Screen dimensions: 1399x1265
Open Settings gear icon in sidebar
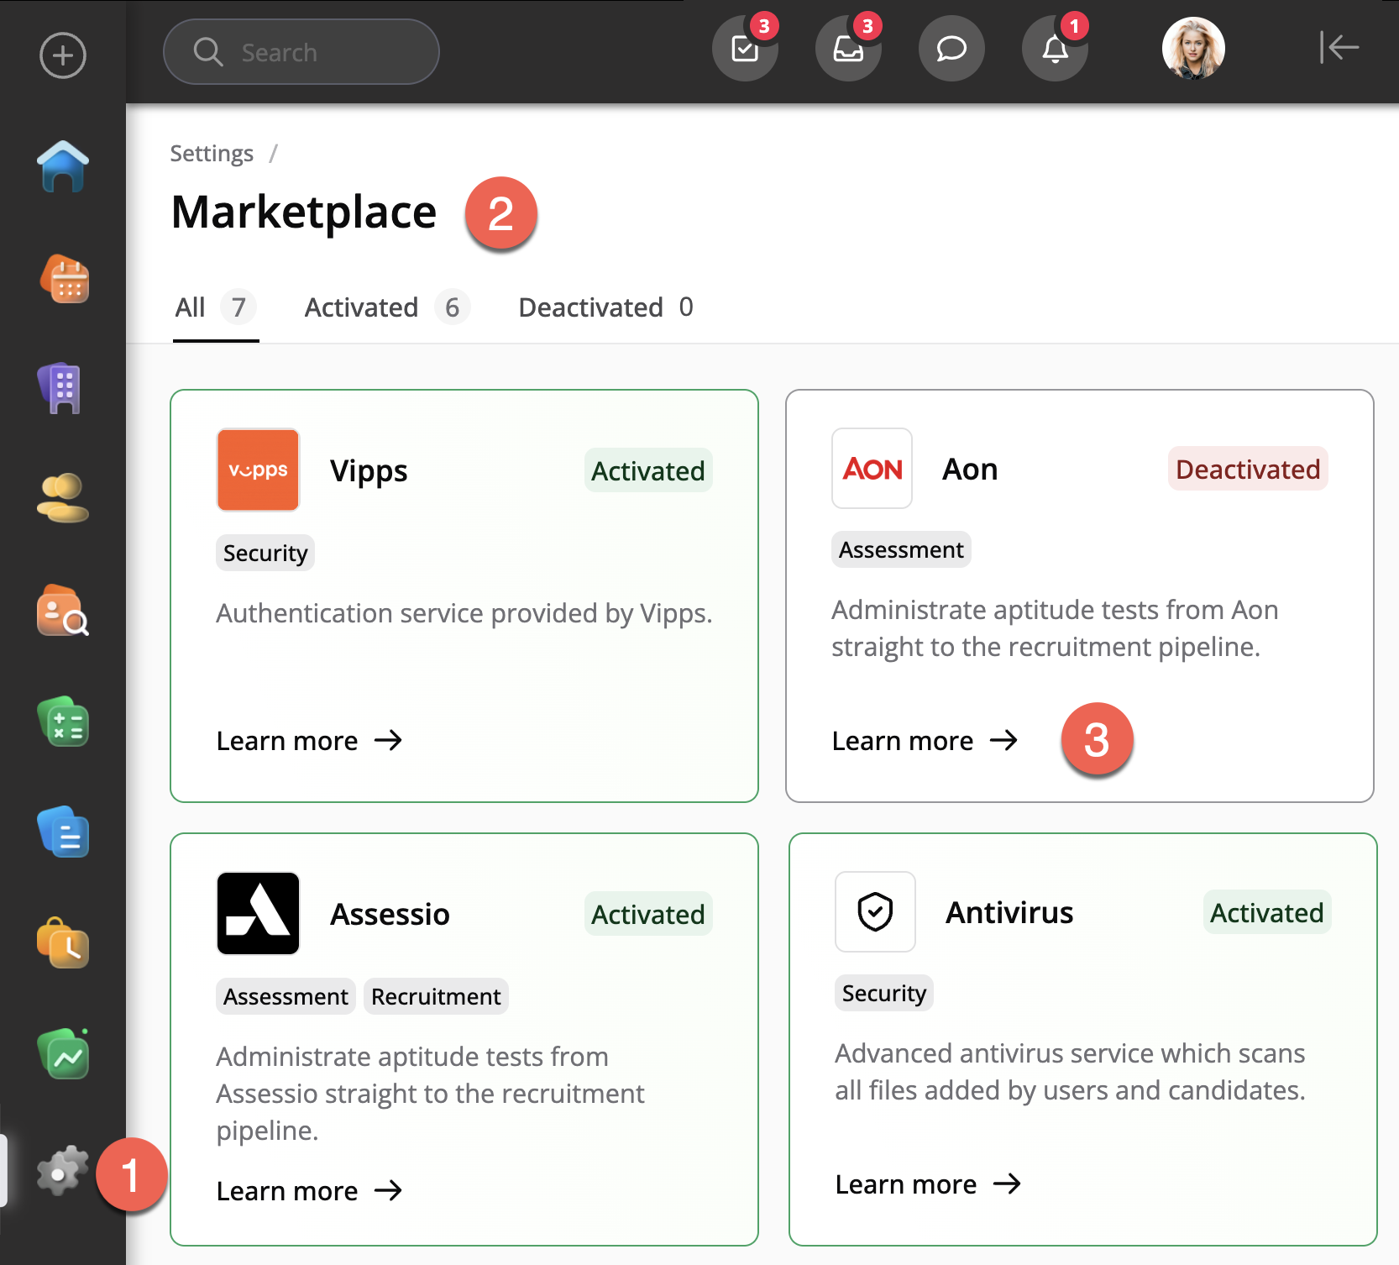point(62,1170)
